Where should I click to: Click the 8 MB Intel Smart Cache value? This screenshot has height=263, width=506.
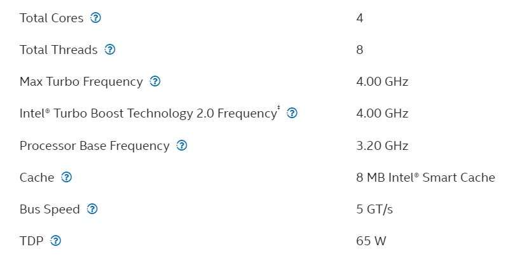(x=426, y=177)
